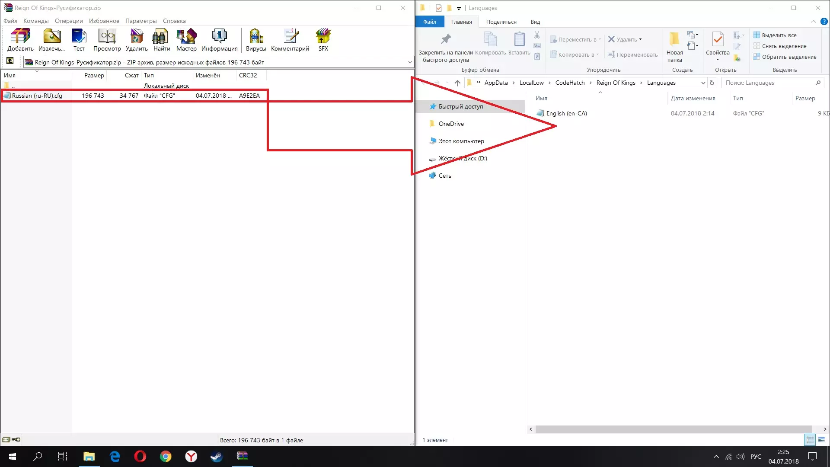Select Russian (ru-RU).cfg file in archive
This screenshot has width=830, height=467.
37,96
